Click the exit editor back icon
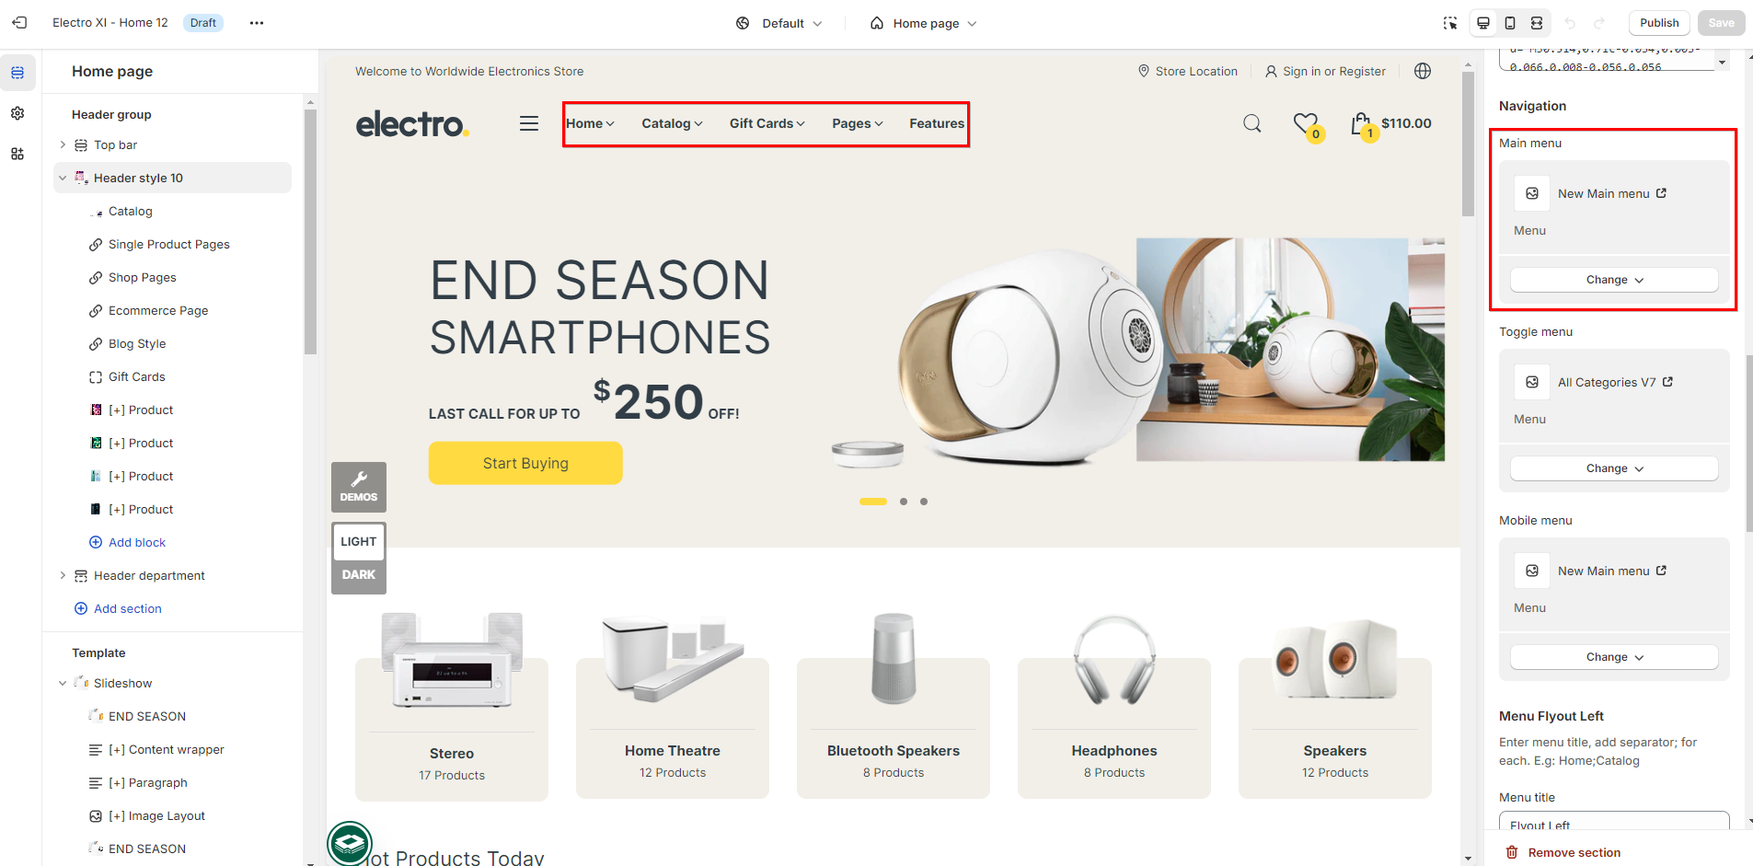This screenshot has width=1753, height=866. tap(19, 23)
